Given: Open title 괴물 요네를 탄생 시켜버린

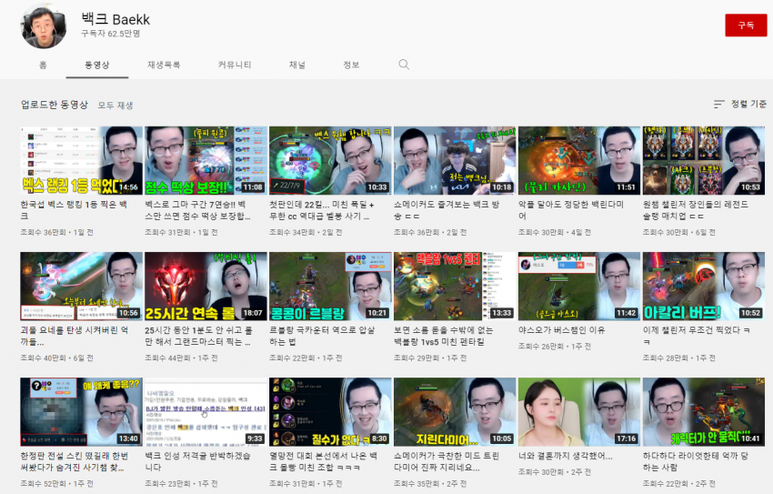Looking at the screenshot, I should [x=75, y=336].
